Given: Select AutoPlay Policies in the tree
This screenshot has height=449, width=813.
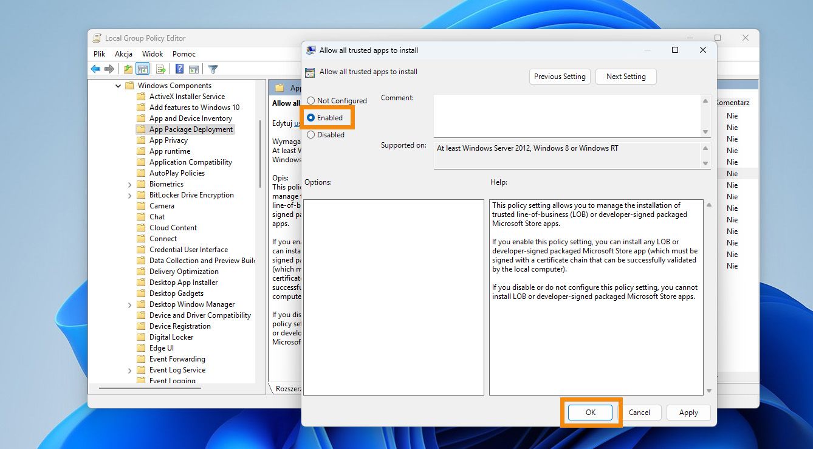Looking at the screenshot, I should pos(177,173).
